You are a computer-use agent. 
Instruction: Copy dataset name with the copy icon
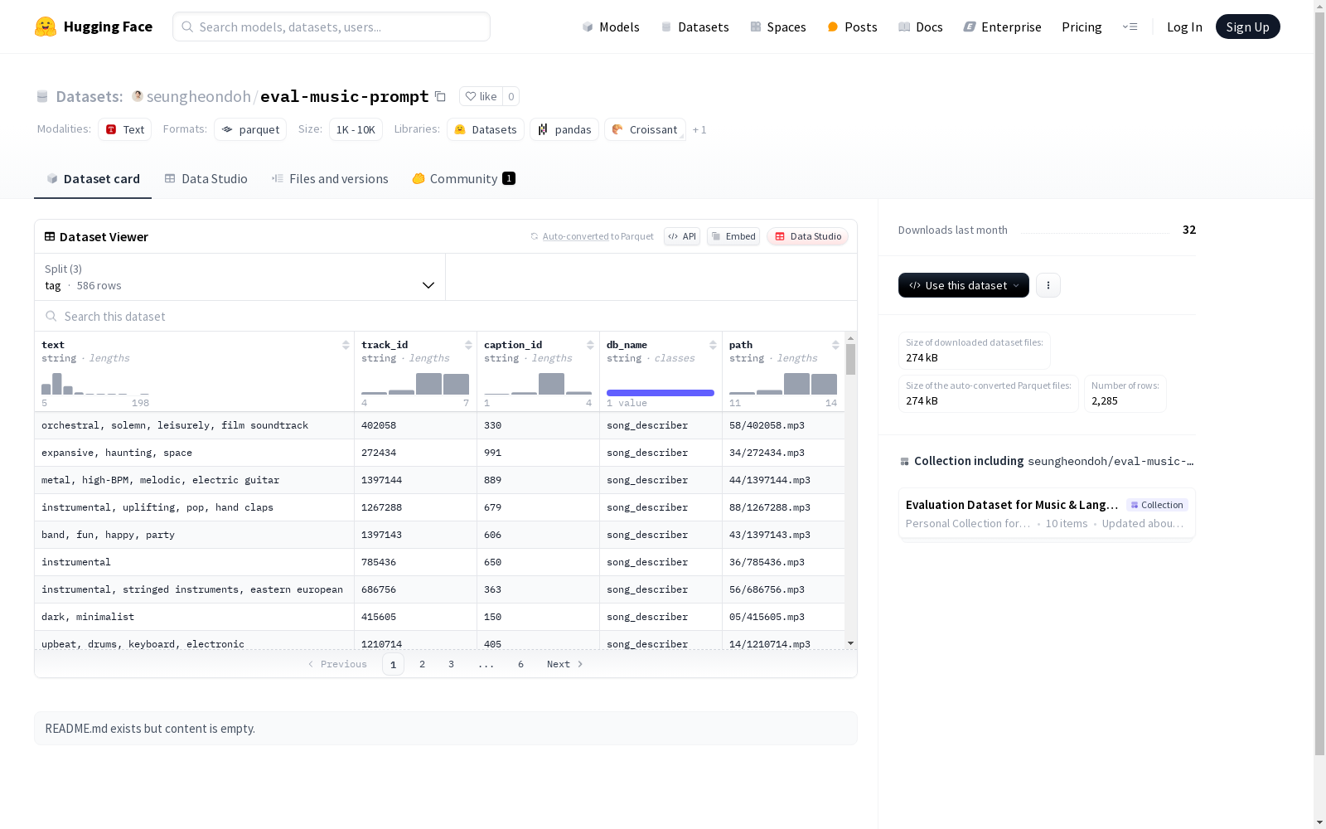tap(441, 96)
